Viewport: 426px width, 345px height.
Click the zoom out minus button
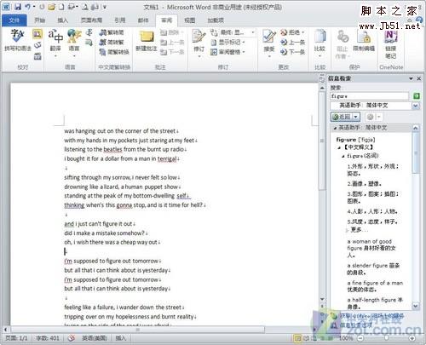[360, 338]
